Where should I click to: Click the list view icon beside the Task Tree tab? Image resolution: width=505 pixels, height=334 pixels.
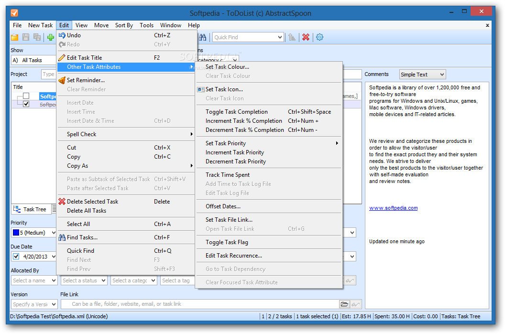click(x=54, y=209)
